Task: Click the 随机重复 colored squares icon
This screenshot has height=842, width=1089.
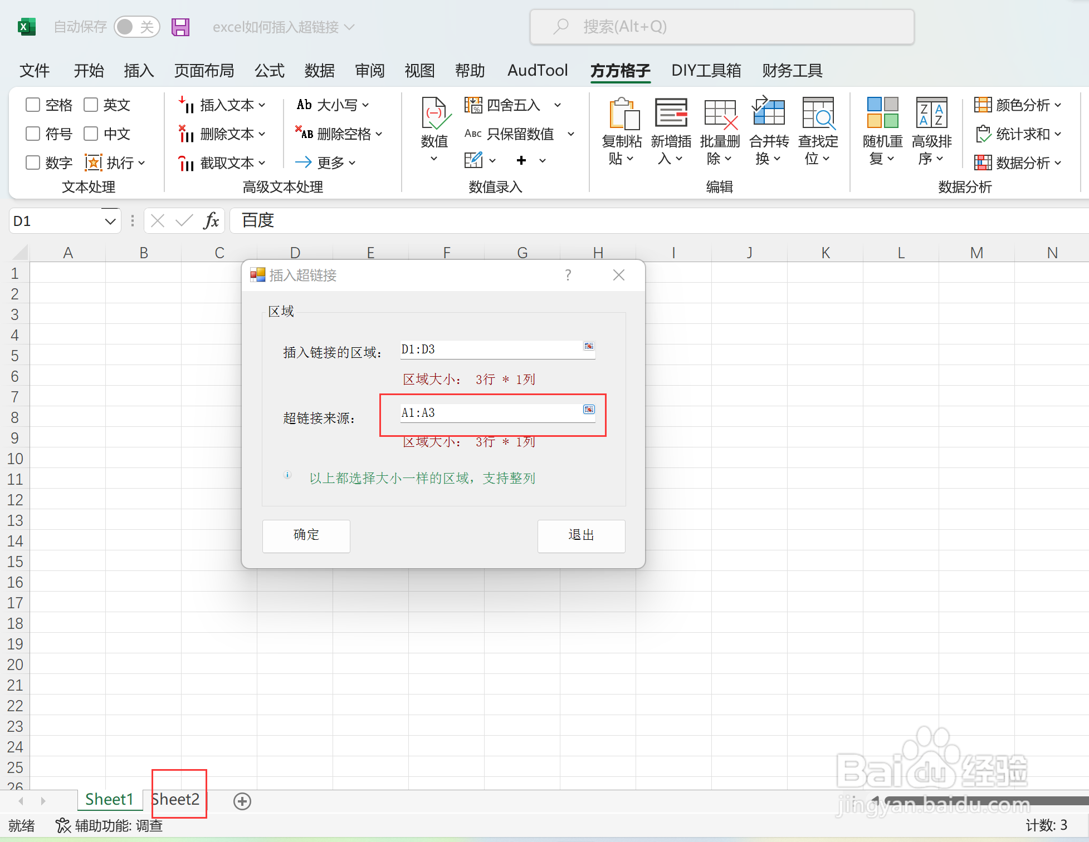Action: (882, 113)
